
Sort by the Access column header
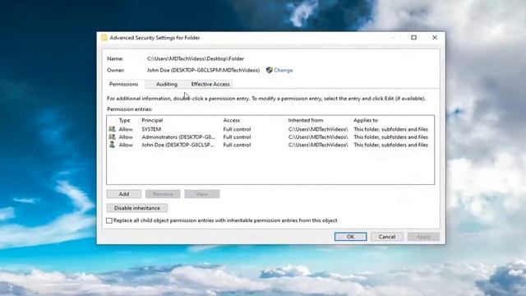point(232,120)
